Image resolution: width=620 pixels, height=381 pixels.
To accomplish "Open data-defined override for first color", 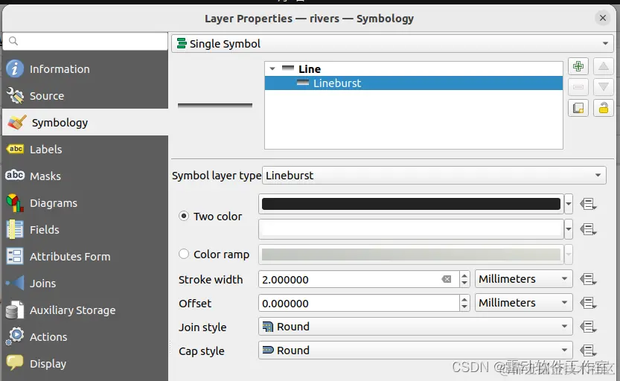I will (588, 204).
